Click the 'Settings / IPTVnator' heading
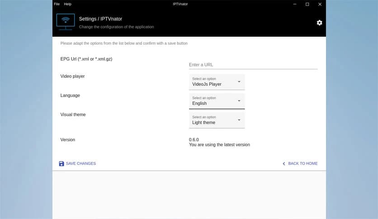The image size is (378, 219). pyautogui.click(x=100, y=19)
